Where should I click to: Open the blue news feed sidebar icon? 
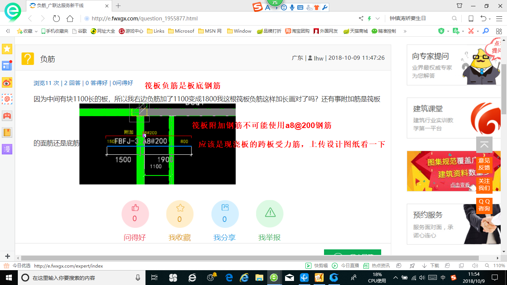(x=7, y=66)
